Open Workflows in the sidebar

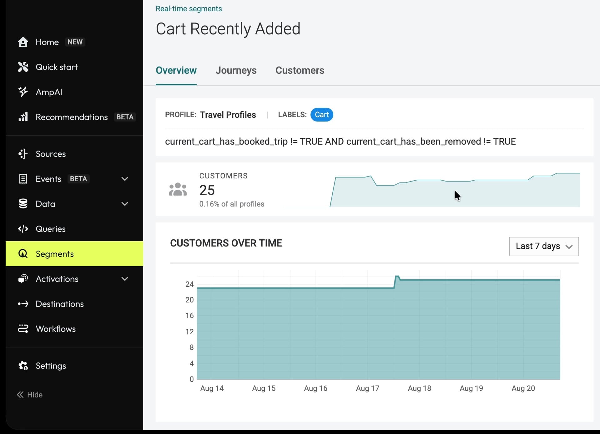click(74, 329)
